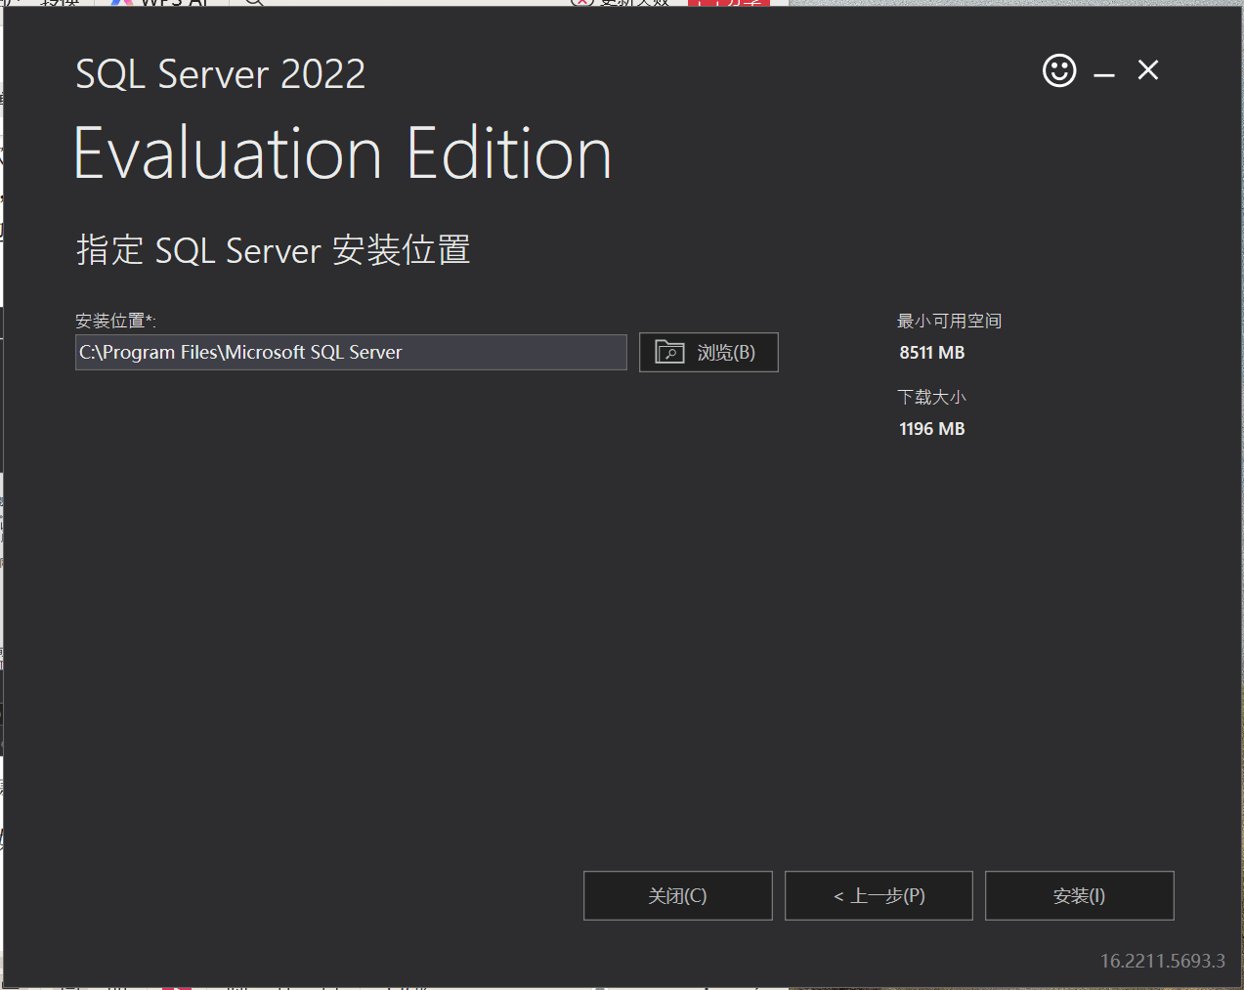Click the 最小可用空间 label

[x=950, y=321]
